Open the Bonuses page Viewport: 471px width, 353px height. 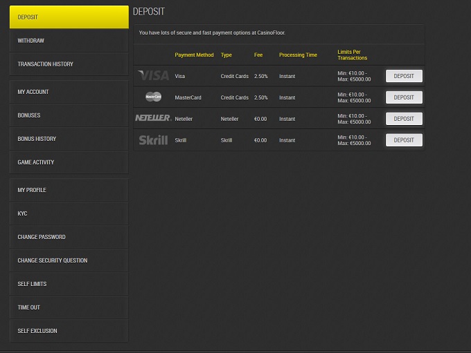point(69,115)
